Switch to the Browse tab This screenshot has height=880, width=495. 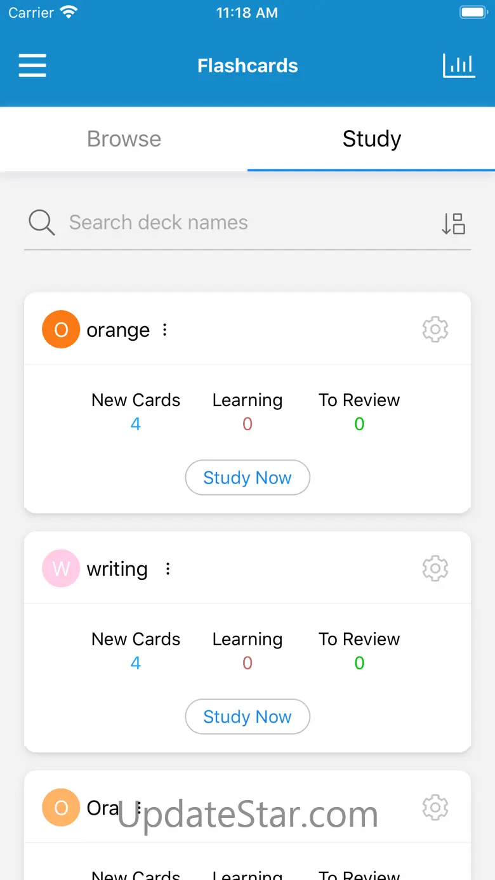click(x=124, y=139)
